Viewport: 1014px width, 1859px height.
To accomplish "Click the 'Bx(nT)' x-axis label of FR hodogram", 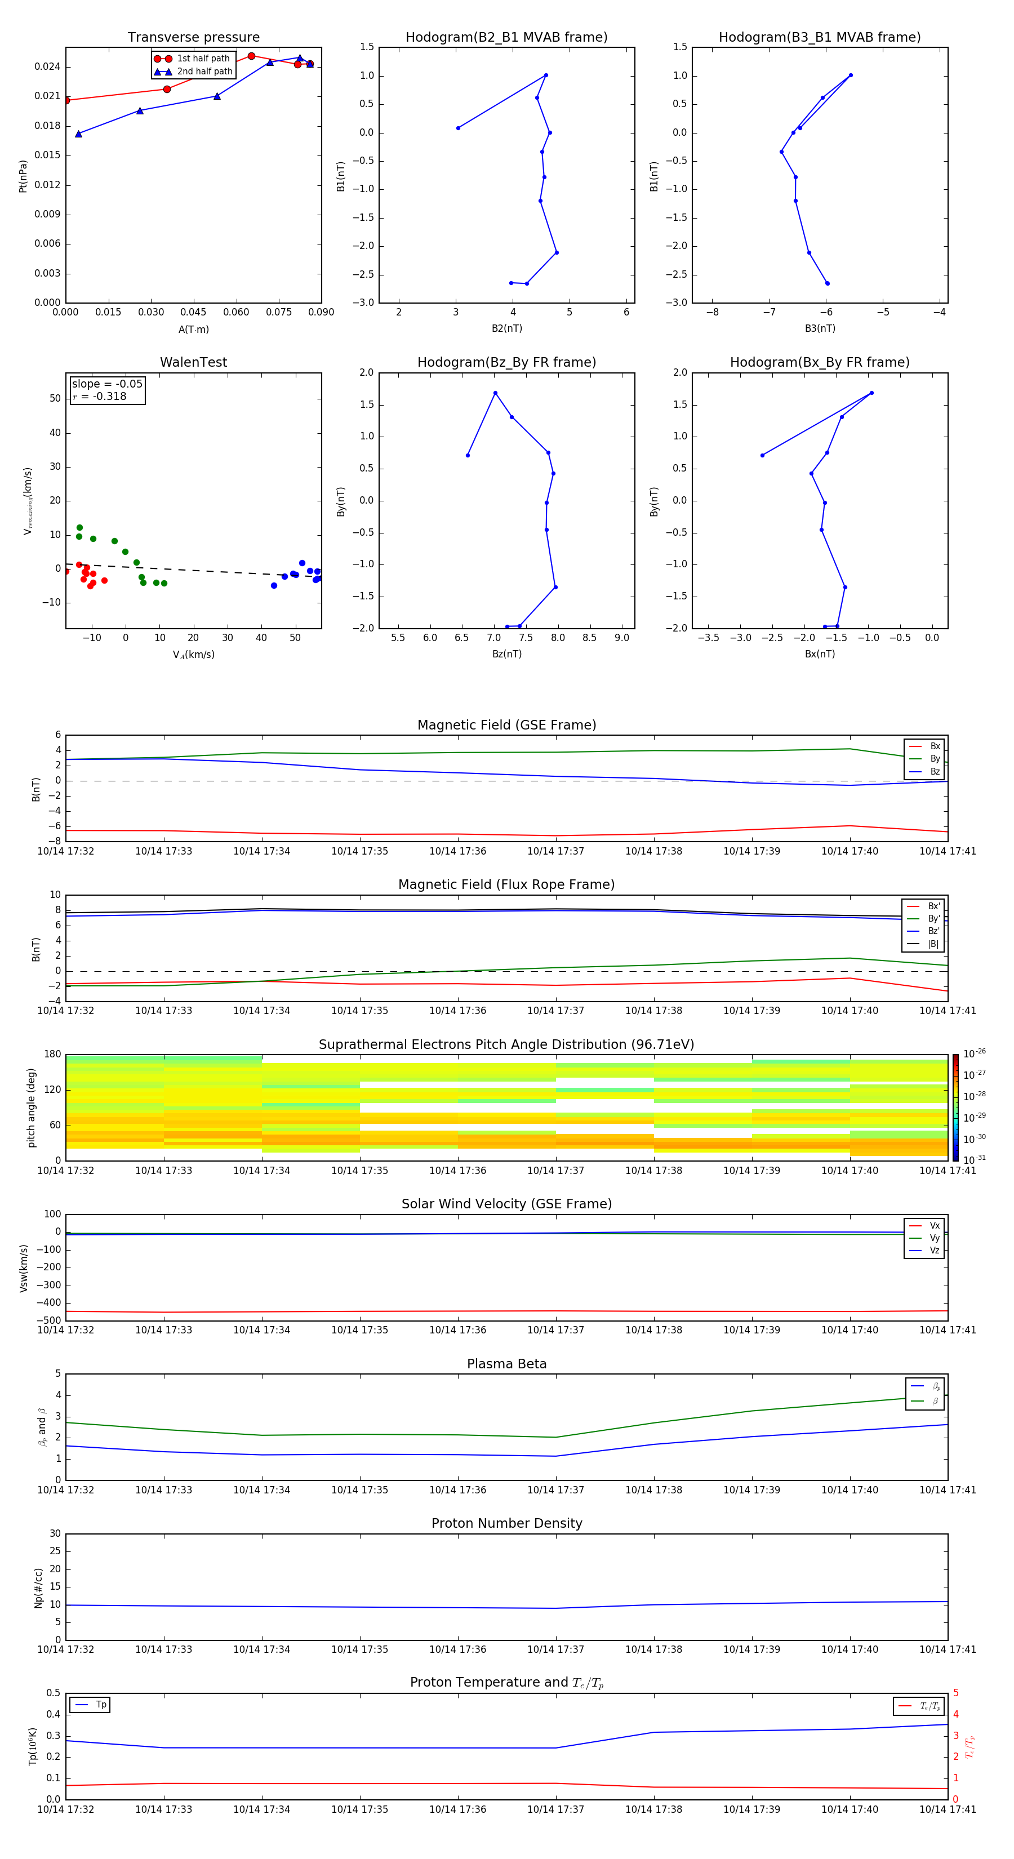I will tap(820, 654).
